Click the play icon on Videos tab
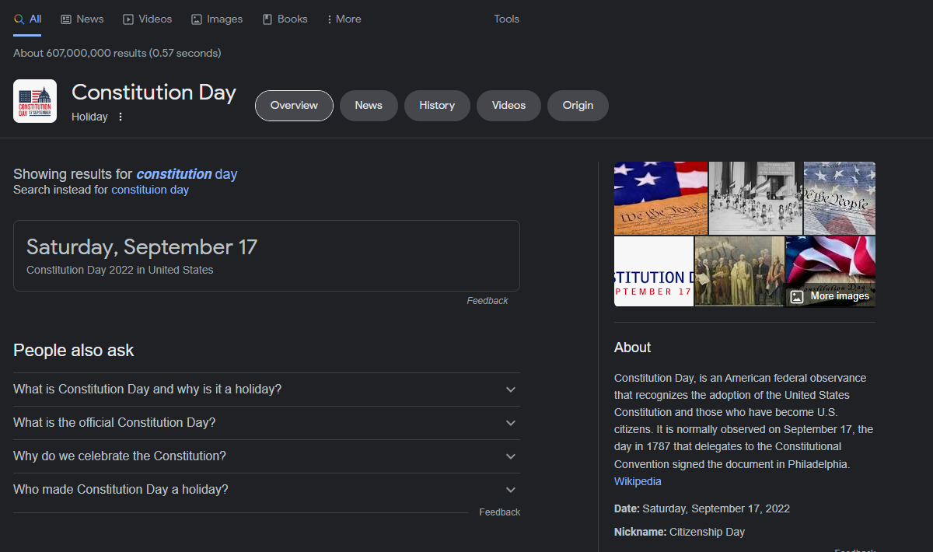933x552 pixels. (x=128, y=19)
